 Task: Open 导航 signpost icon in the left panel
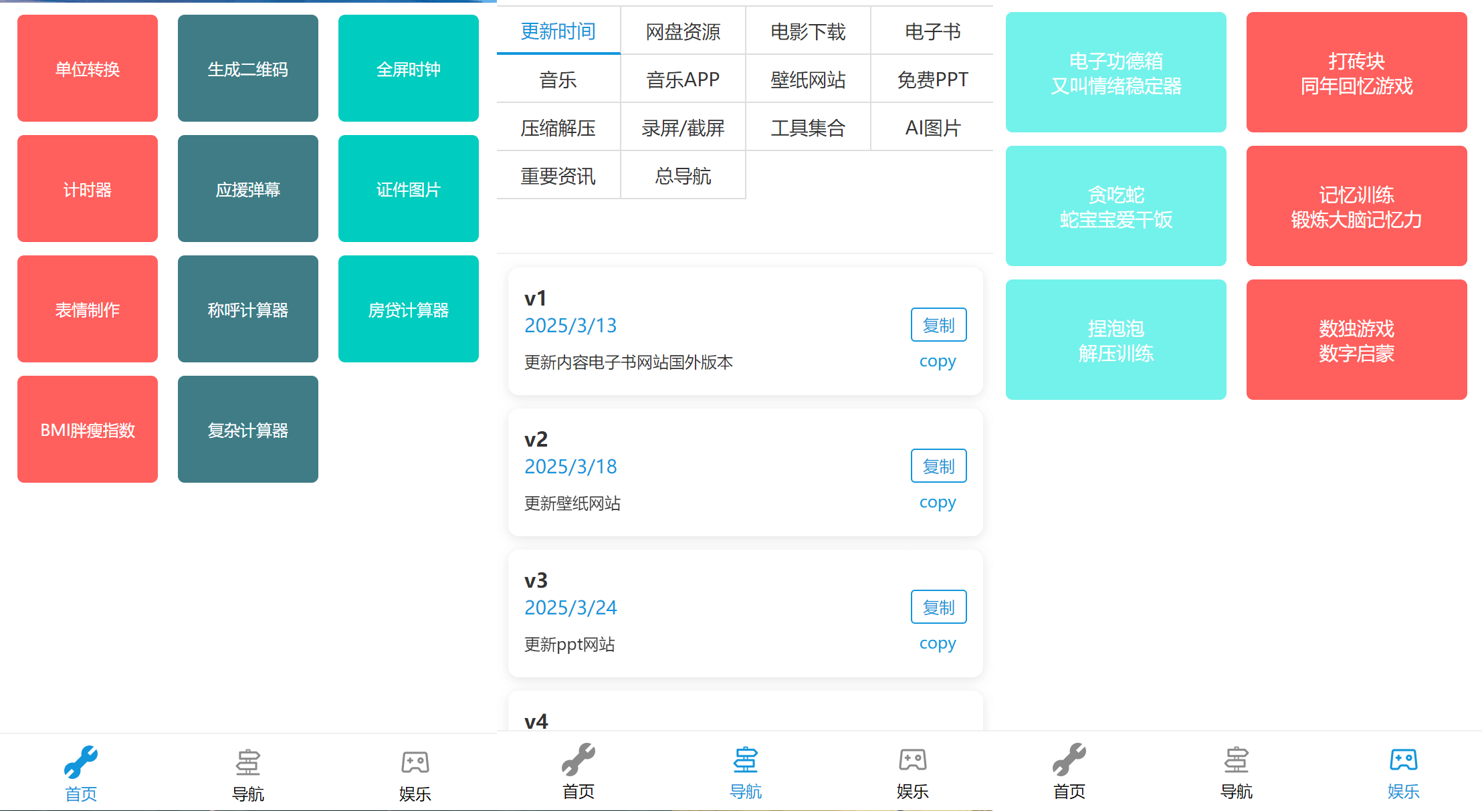(247, 762)
